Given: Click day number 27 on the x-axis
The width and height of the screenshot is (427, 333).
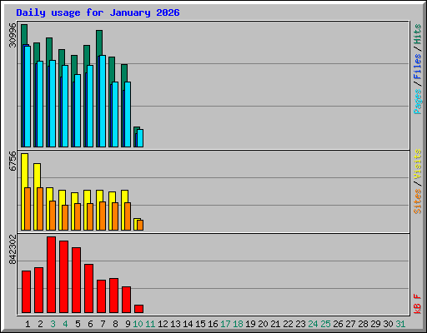Looking at the screenshot, I should (x=350, y=324).
